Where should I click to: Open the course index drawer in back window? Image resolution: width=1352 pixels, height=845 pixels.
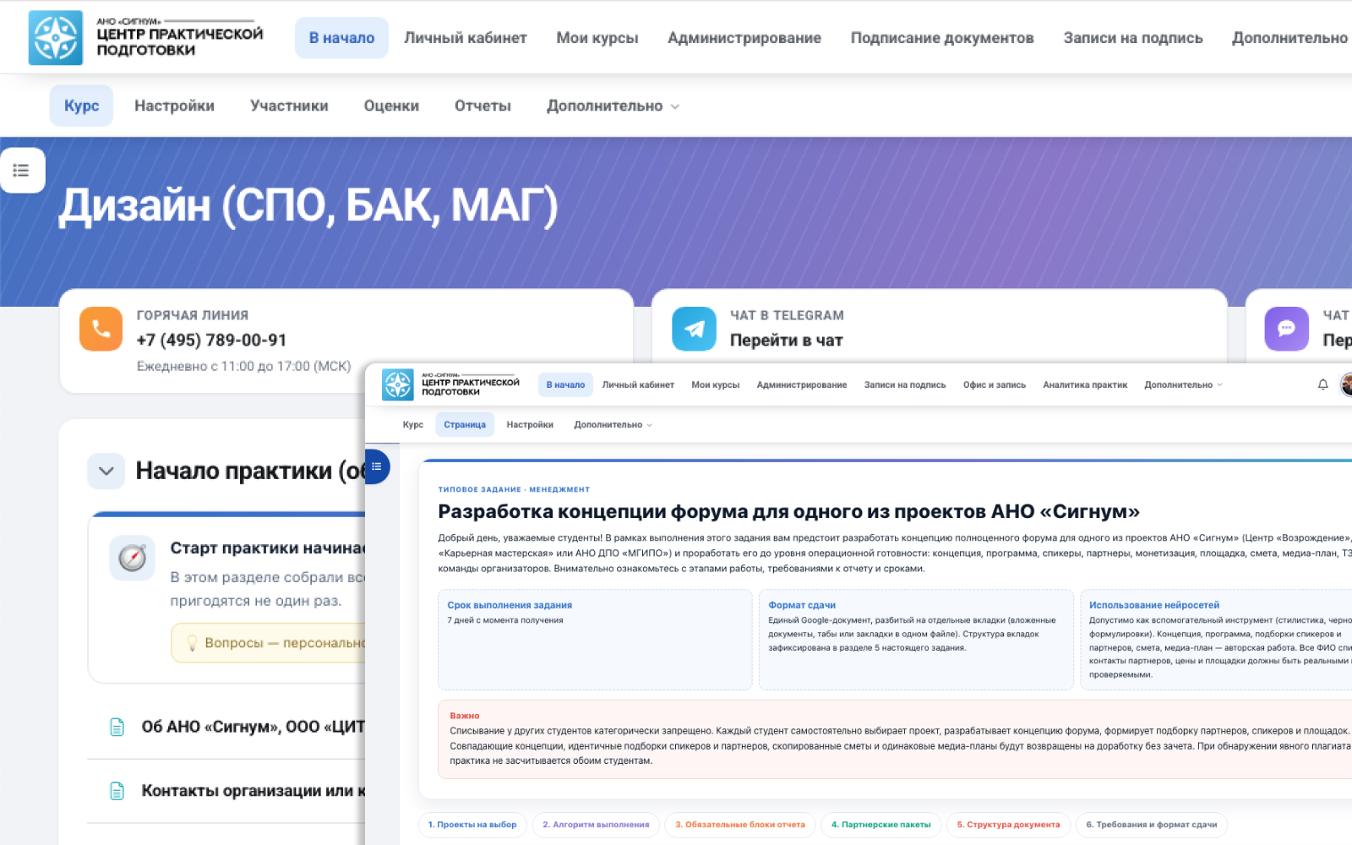coord(21,171)
